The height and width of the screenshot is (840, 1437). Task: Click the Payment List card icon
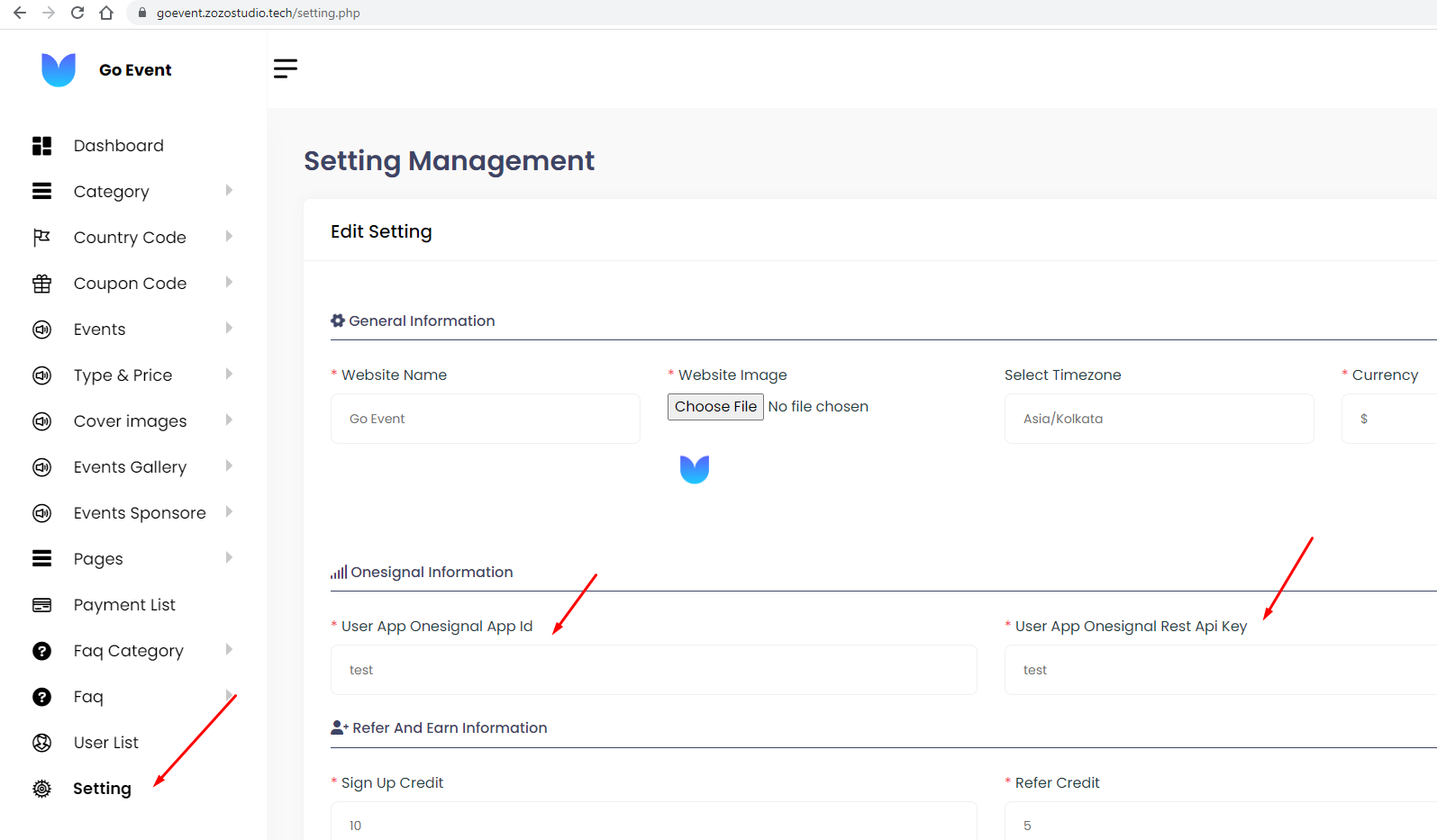[42, 605]
